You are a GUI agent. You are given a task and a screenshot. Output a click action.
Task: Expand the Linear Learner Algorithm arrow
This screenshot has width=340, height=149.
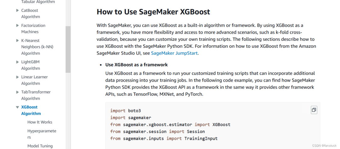pos(18,77)
